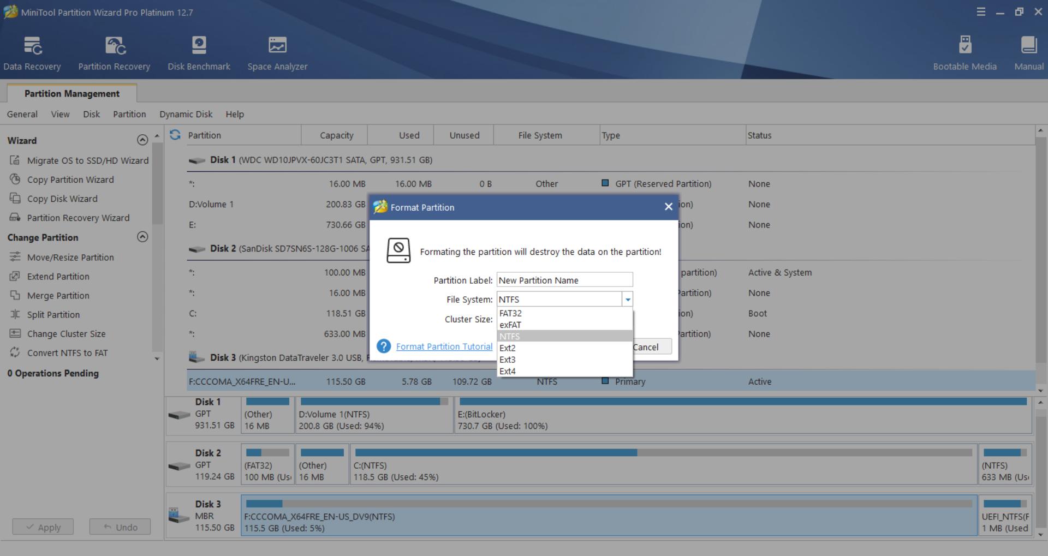Screen dimensions: 1048x556
Task: Choose FAT32 from file system list
Action: pos(510,313)
